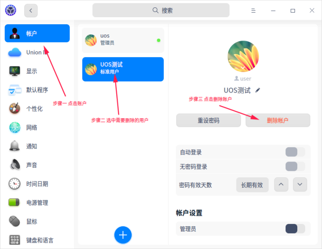Viewport: 322px width, 249px height.
Task: Minimize the control center window
Action: tap(273, 11)
